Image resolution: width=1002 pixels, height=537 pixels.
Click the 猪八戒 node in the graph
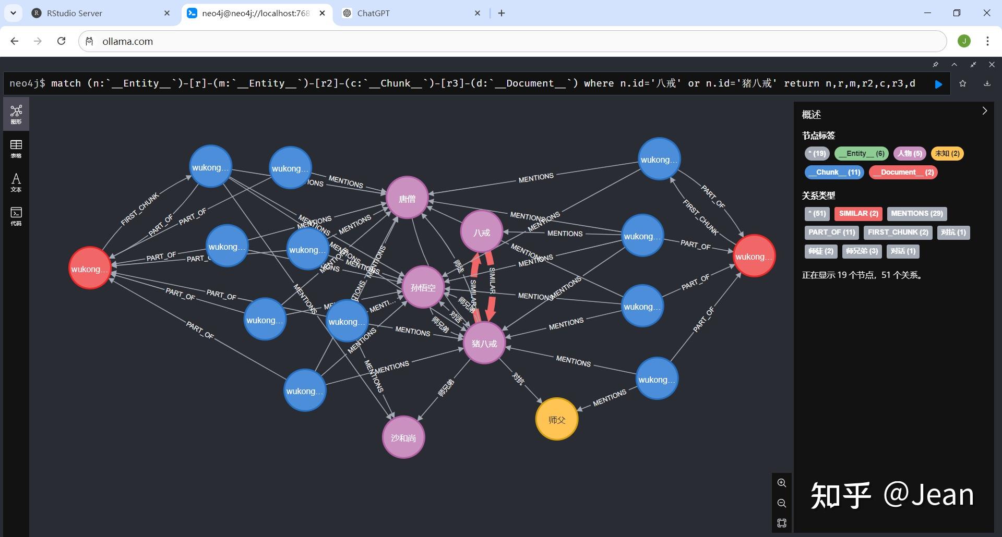pyautogui.click(x=484, y=343)
